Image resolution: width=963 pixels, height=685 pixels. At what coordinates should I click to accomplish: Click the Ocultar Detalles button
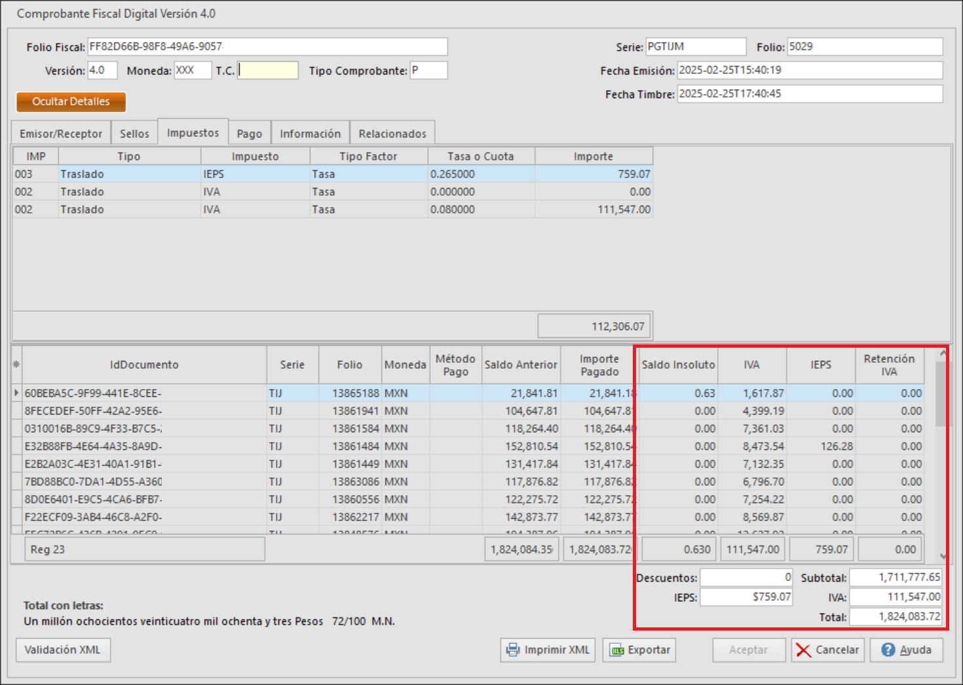pos(71,102)
